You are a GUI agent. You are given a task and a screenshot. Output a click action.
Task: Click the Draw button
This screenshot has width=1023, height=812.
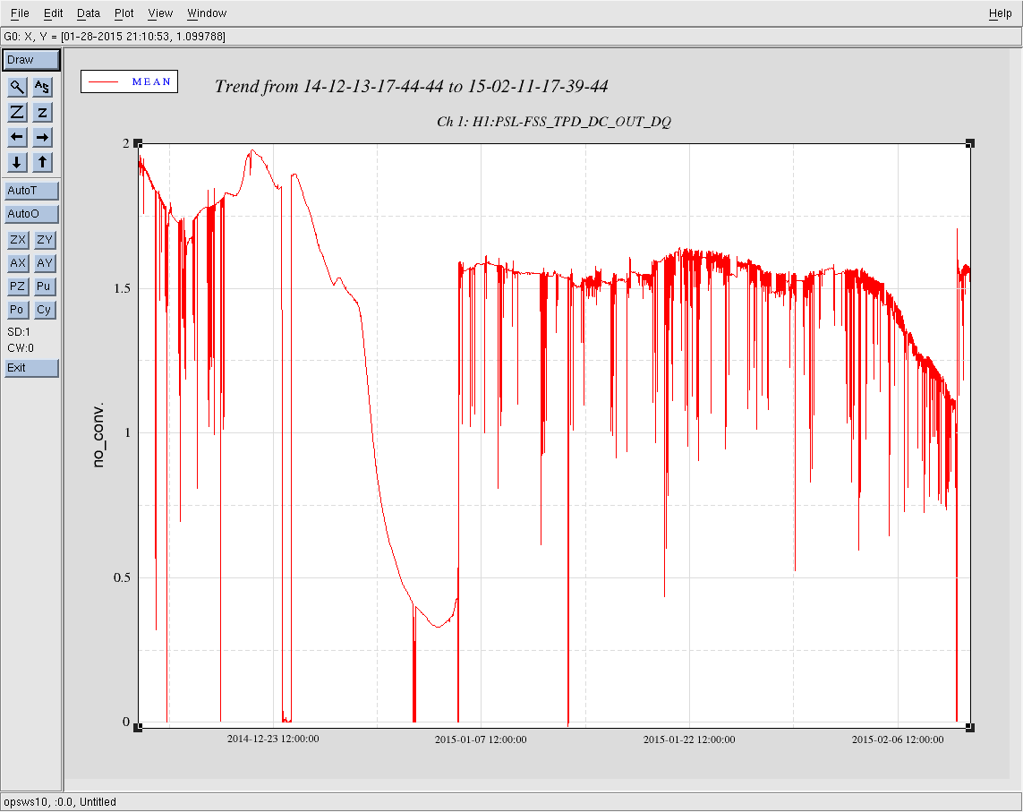(x=31, y=60)
